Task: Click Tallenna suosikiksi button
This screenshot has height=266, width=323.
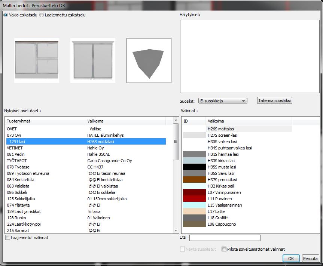Action: [274, 100]
